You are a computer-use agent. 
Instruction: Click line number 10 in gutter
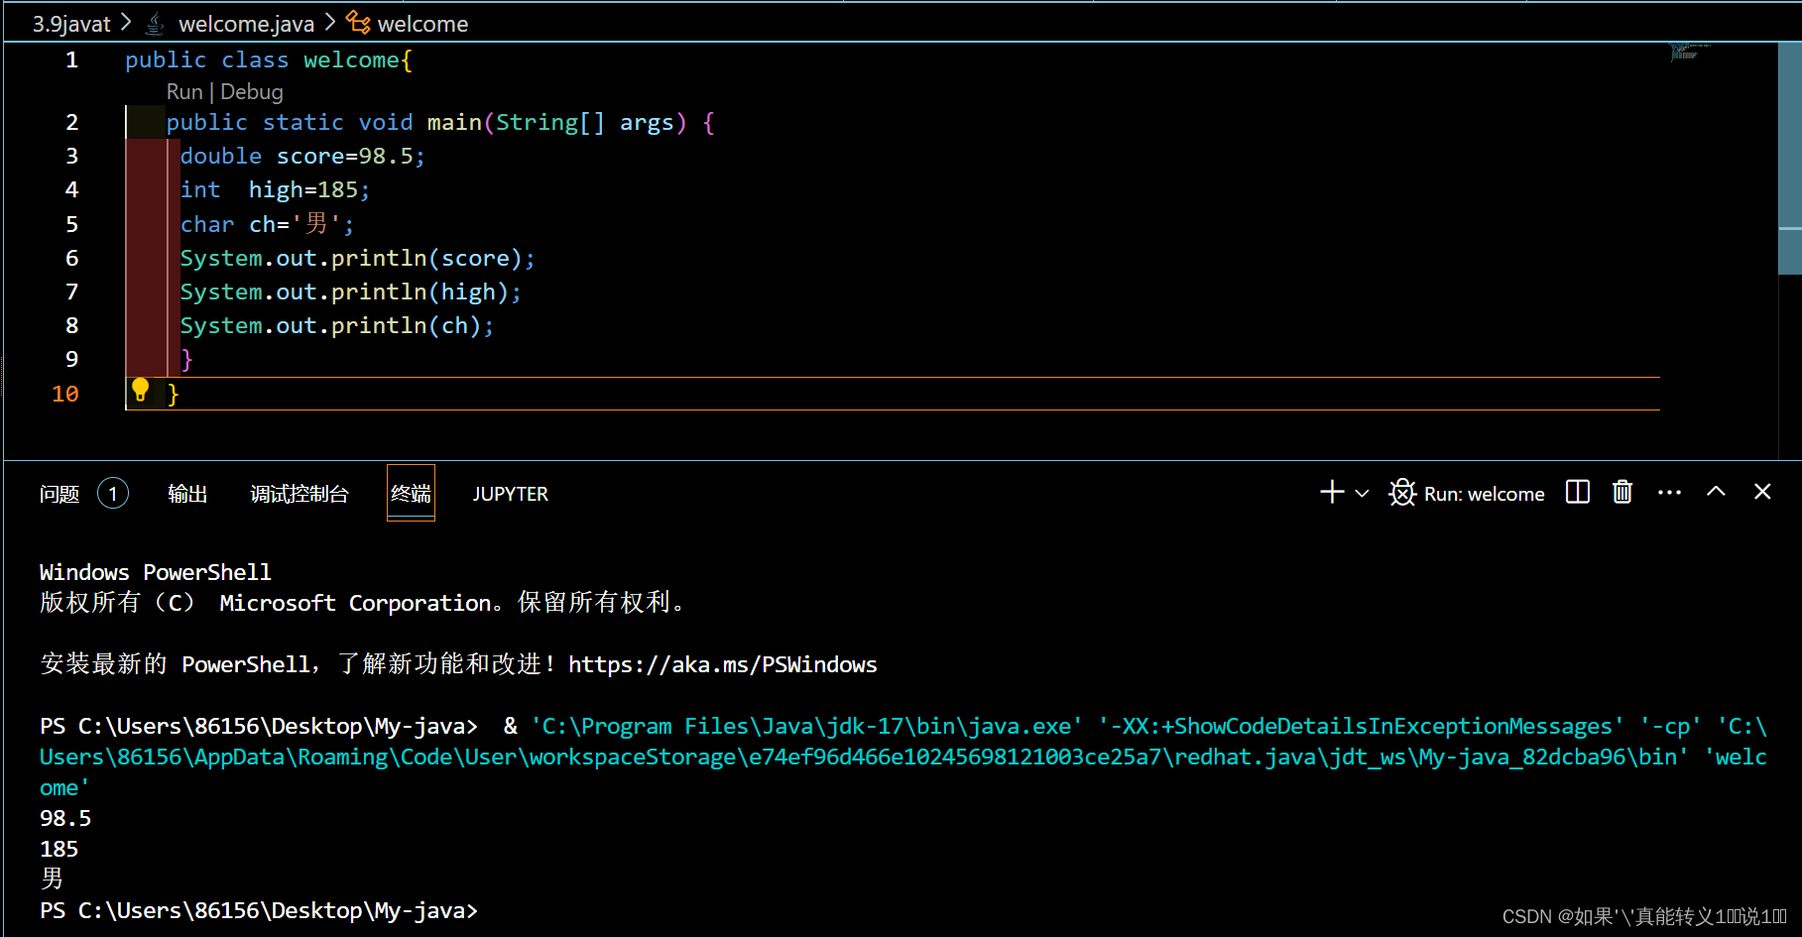click(x=65, y=394)
